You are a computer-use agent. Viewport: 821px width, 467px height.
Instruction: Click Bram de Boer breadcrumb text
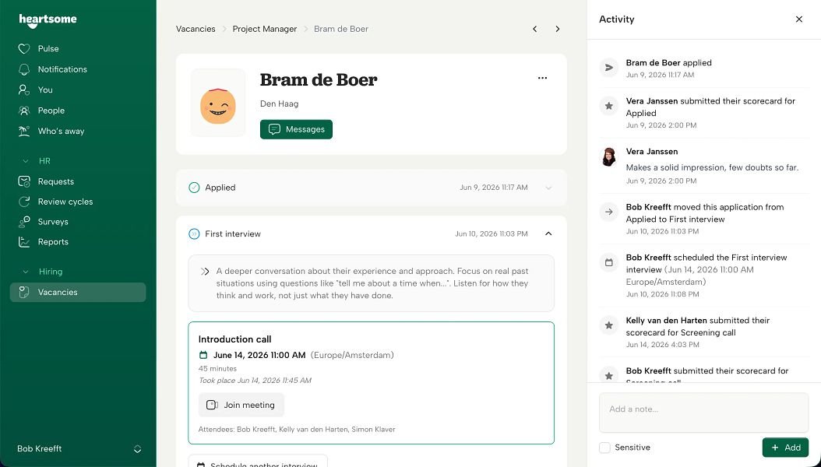coord(341,30)
